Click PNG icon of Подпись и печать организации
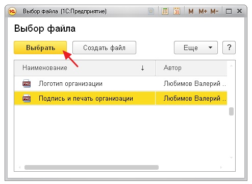The width and height of the screenshot is (252, 184). click(27, 98)
